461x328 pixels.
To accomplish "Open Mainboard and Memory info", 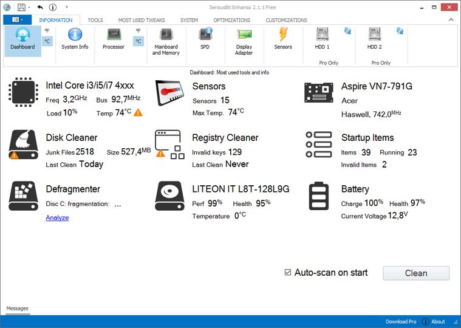I will coord(166,42).
